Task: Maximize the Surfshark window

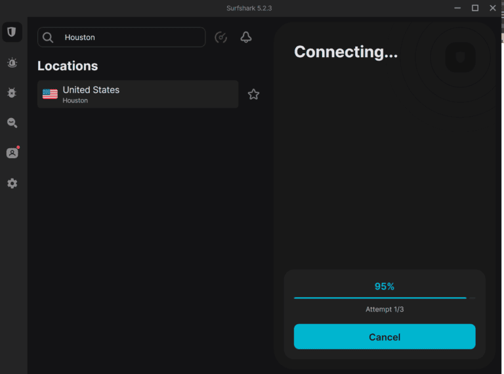Action: [475, 8]
